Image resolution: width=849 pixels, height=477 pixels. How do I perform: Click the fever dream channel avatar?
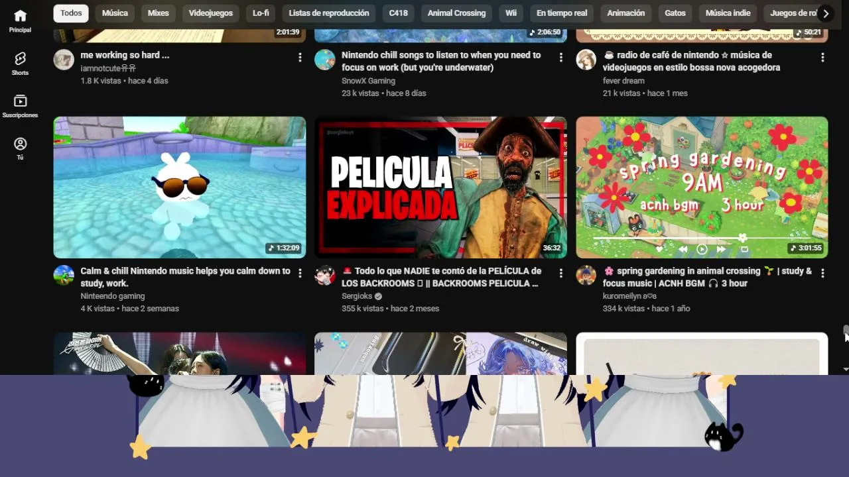pos(586,60)
